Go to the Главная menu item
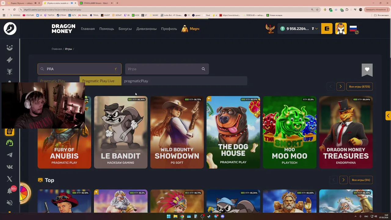 [x=88, y=29]
